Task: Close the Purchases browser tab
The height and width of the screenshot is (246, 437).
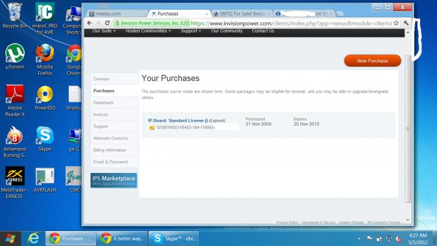Action: (207, 14)
